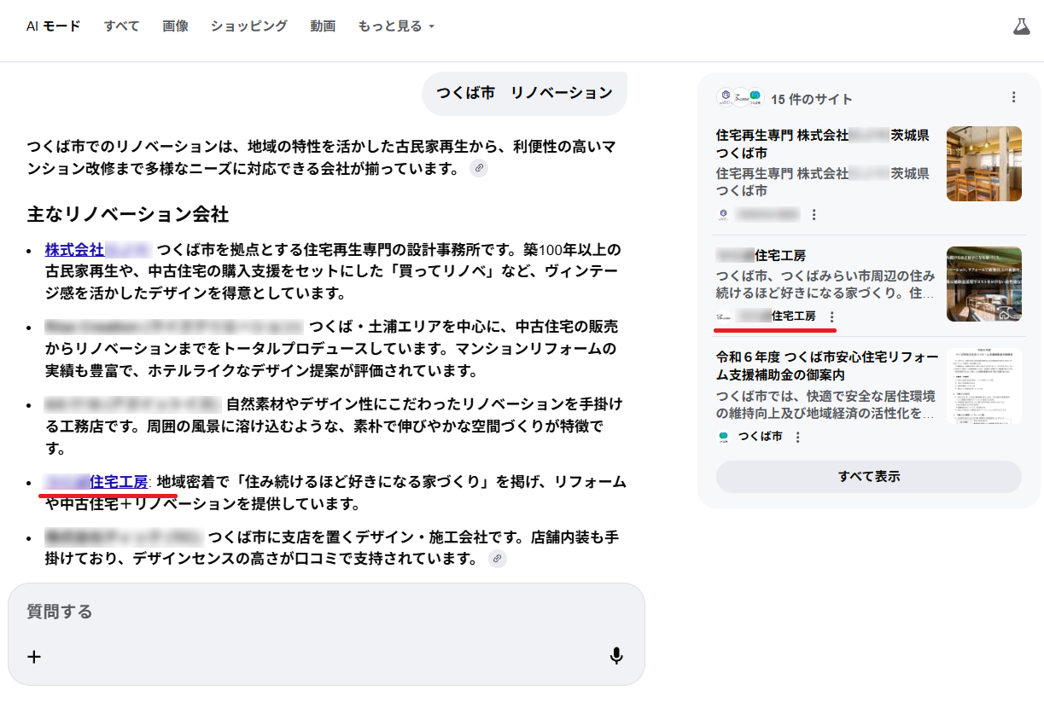The width and height of the screenshot is (1044, 708).
Task: Click the すべて表示 button
Action: pos(868,477)
